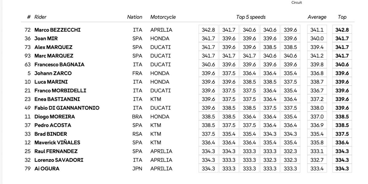Screen dimensions: 368x184
Task: Open Joan MIR's rider name
Action: pos(46,39)
